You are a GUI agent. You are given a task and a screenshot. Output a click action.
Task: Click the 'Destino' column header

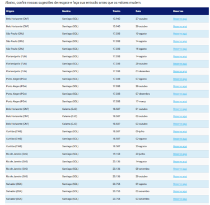[x=66, y=11]
